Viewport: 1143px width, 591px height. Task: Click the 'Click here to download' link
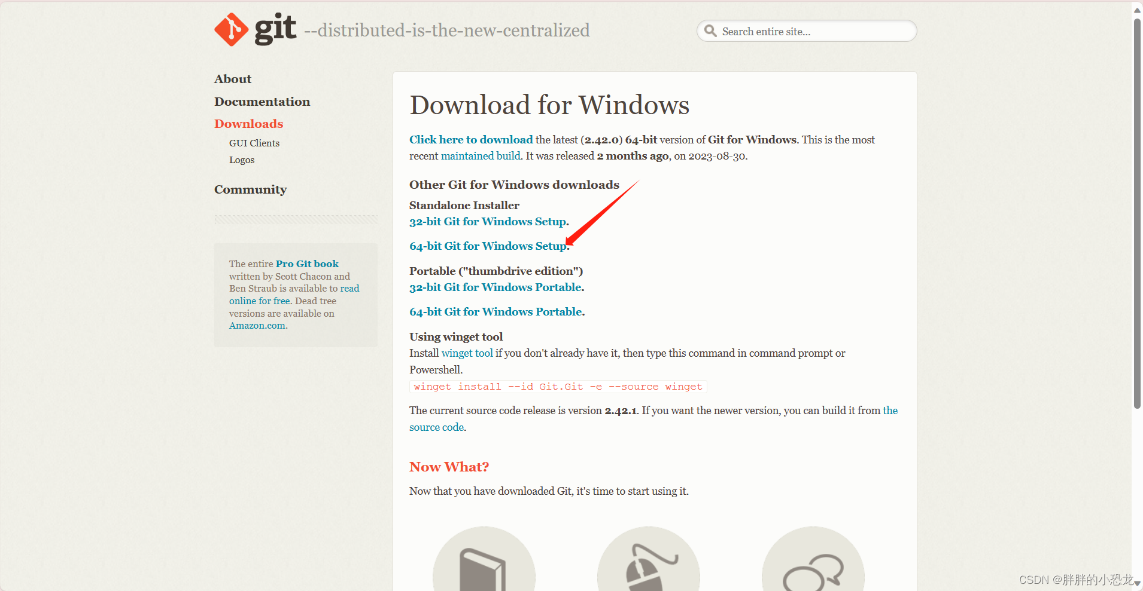click(x=471, y=139)
